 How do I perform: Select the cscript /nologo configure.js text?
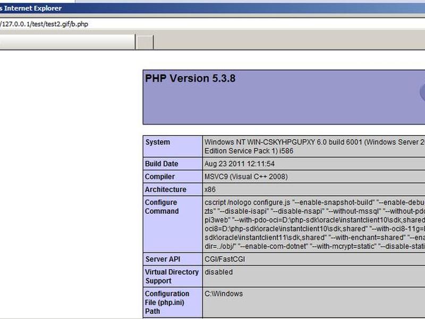pos(248,203)
